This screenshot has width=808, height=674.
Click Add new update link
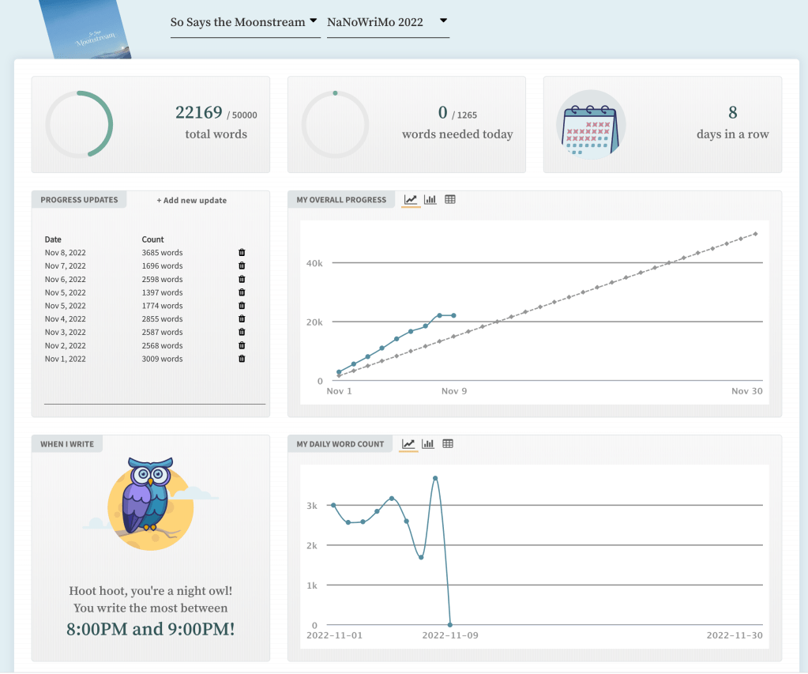(191, 201)
